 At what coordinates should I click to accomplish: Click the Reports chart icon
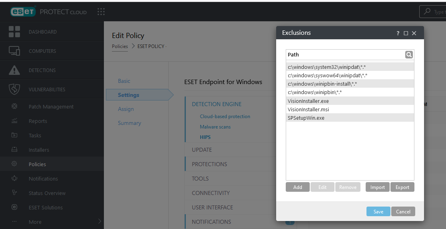[14, 121]
